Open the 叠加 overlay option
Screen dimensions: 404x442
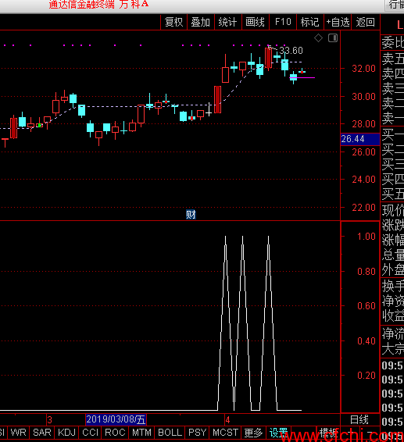(201, 22)
